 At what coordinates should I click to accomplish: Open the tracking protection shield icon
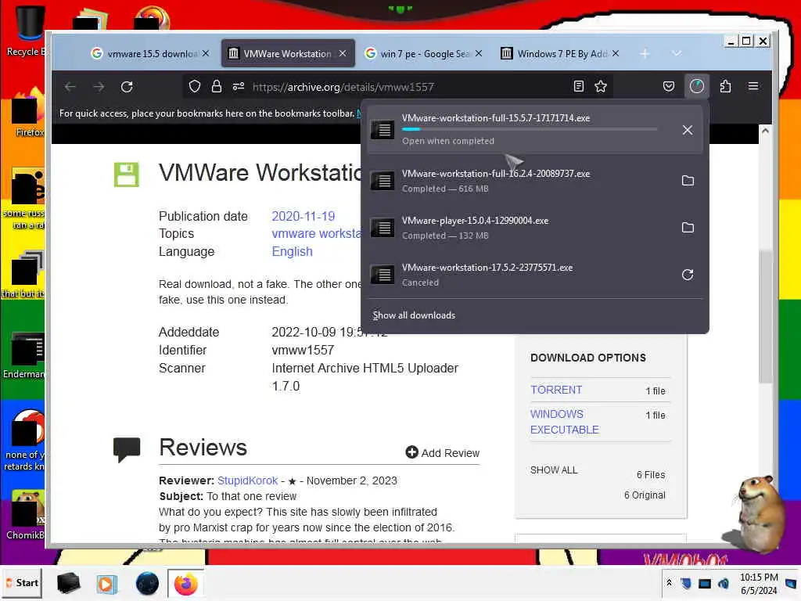tap(195, 86)
